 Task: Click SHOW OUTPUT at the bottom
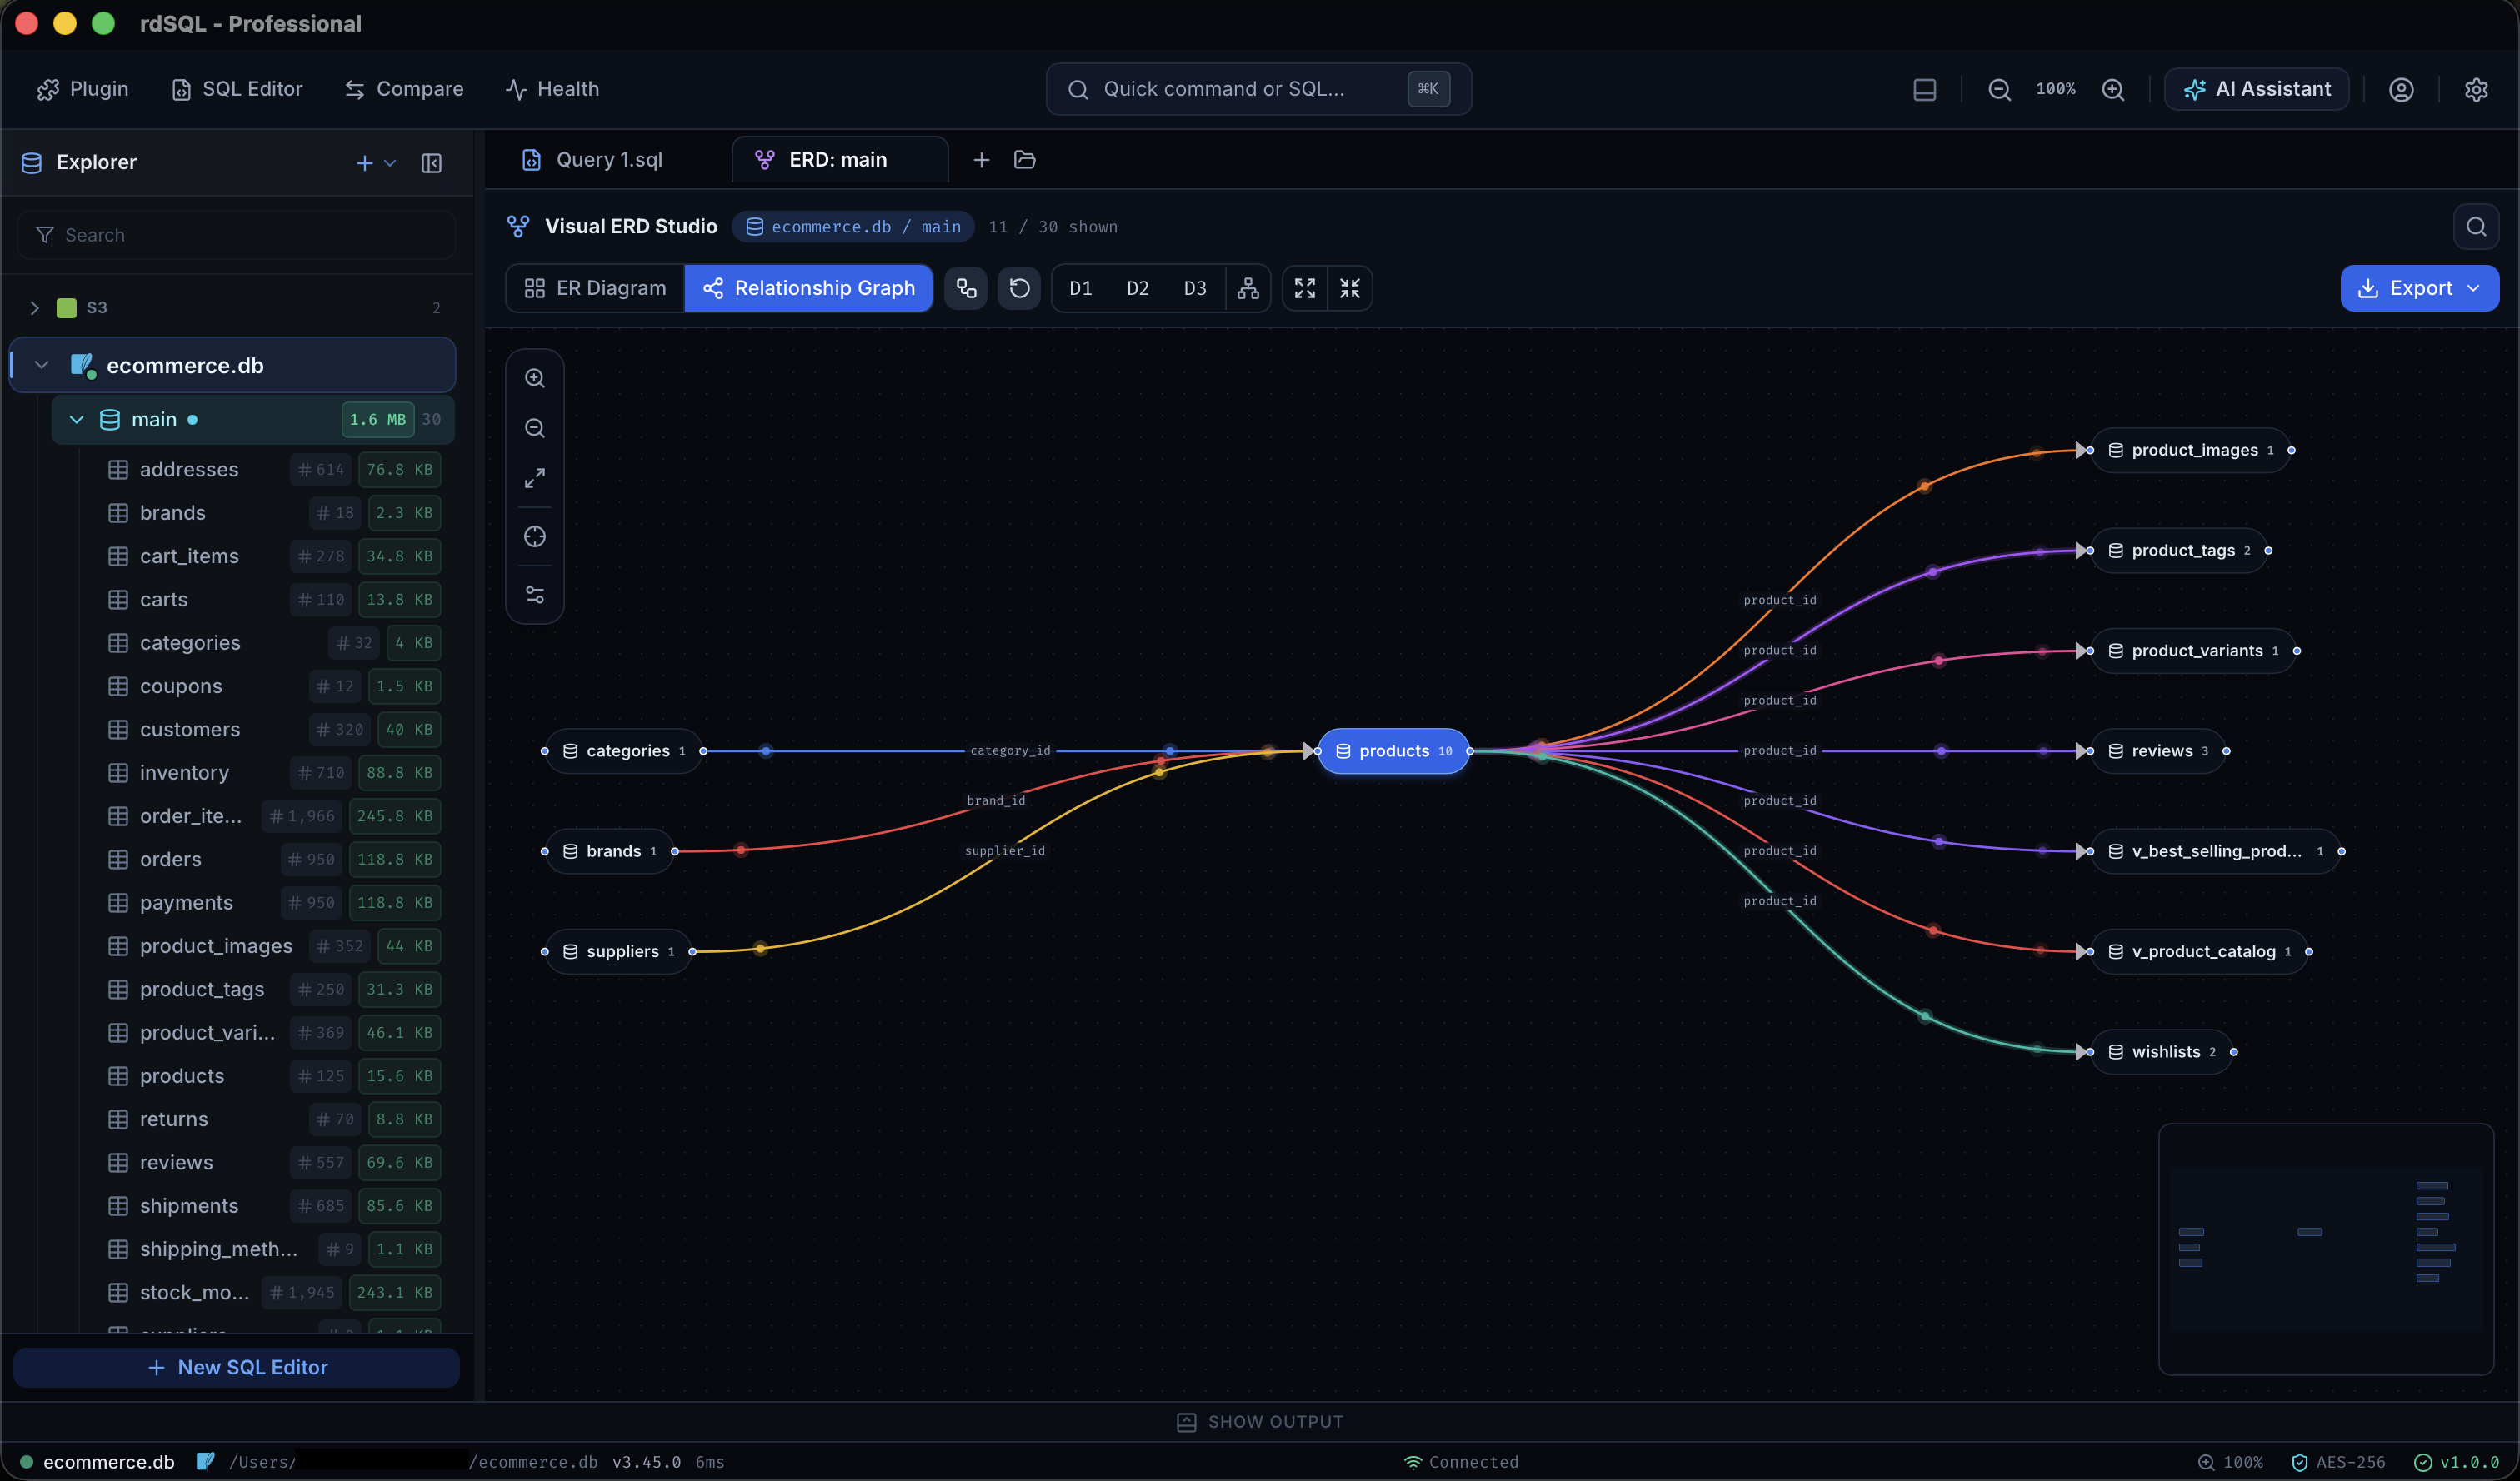pos(1260,1421)
